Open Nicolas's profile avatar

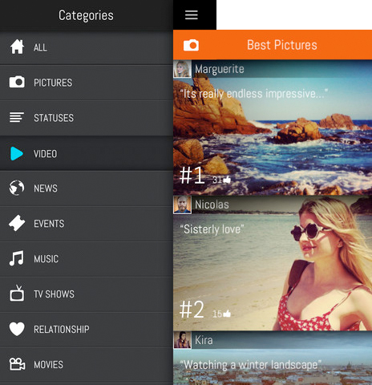point(183,205)
